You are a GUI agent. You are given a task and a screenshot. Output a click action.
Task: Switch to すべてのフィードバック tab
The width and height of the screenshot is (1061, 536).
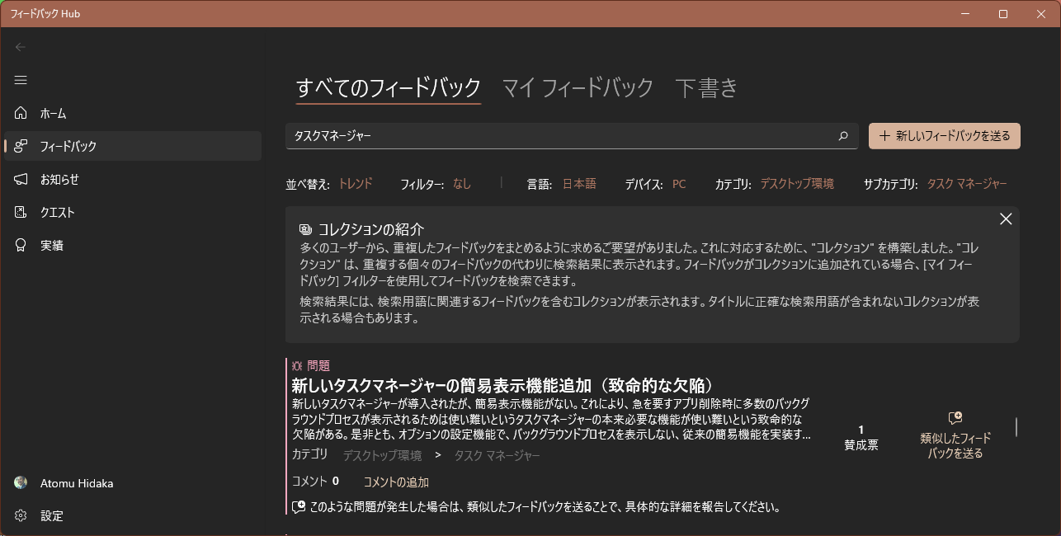(x=389, y=87)
